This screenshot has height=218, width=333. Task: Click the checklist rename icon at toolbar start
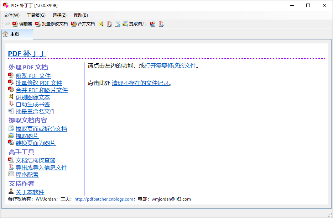tap(7, 23)
